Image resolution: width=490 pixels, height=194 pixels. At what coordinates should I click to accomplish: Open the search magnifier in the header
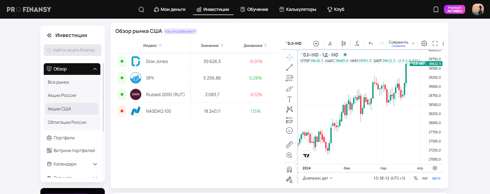click(x=141, y=10)
